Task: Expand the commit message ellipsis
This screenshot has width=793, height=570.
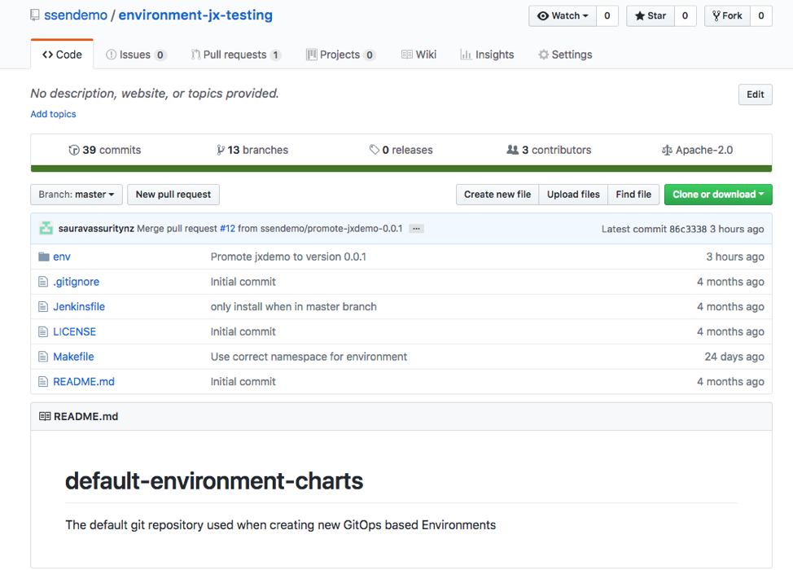Action: pos(416,229)
